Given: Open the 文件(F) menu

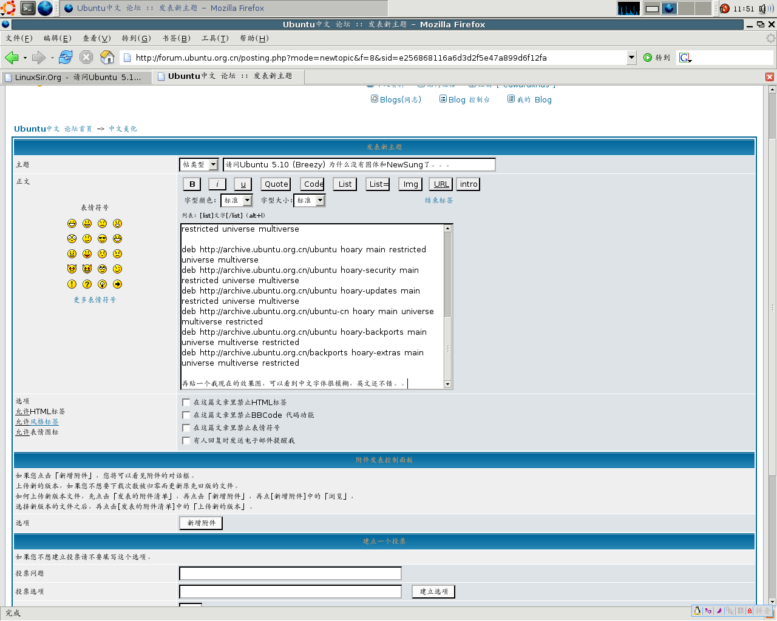Looking at the screenshot, I should coord(19,38).
